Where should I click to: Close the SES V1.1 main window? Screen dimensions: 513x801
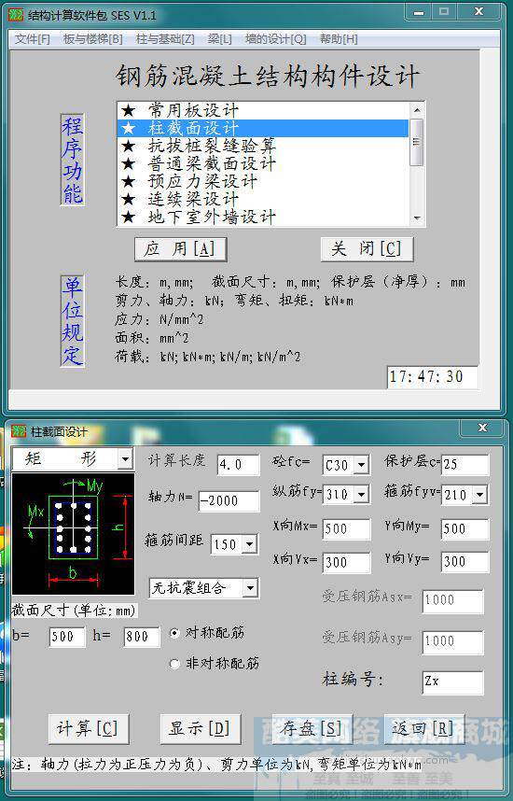[478, 12]
